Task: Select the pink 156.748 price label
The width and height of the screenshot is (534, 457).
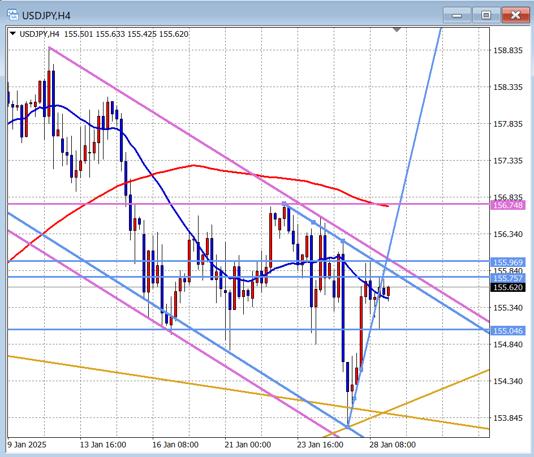Action: pyautogui.click(x=507, y=205)
